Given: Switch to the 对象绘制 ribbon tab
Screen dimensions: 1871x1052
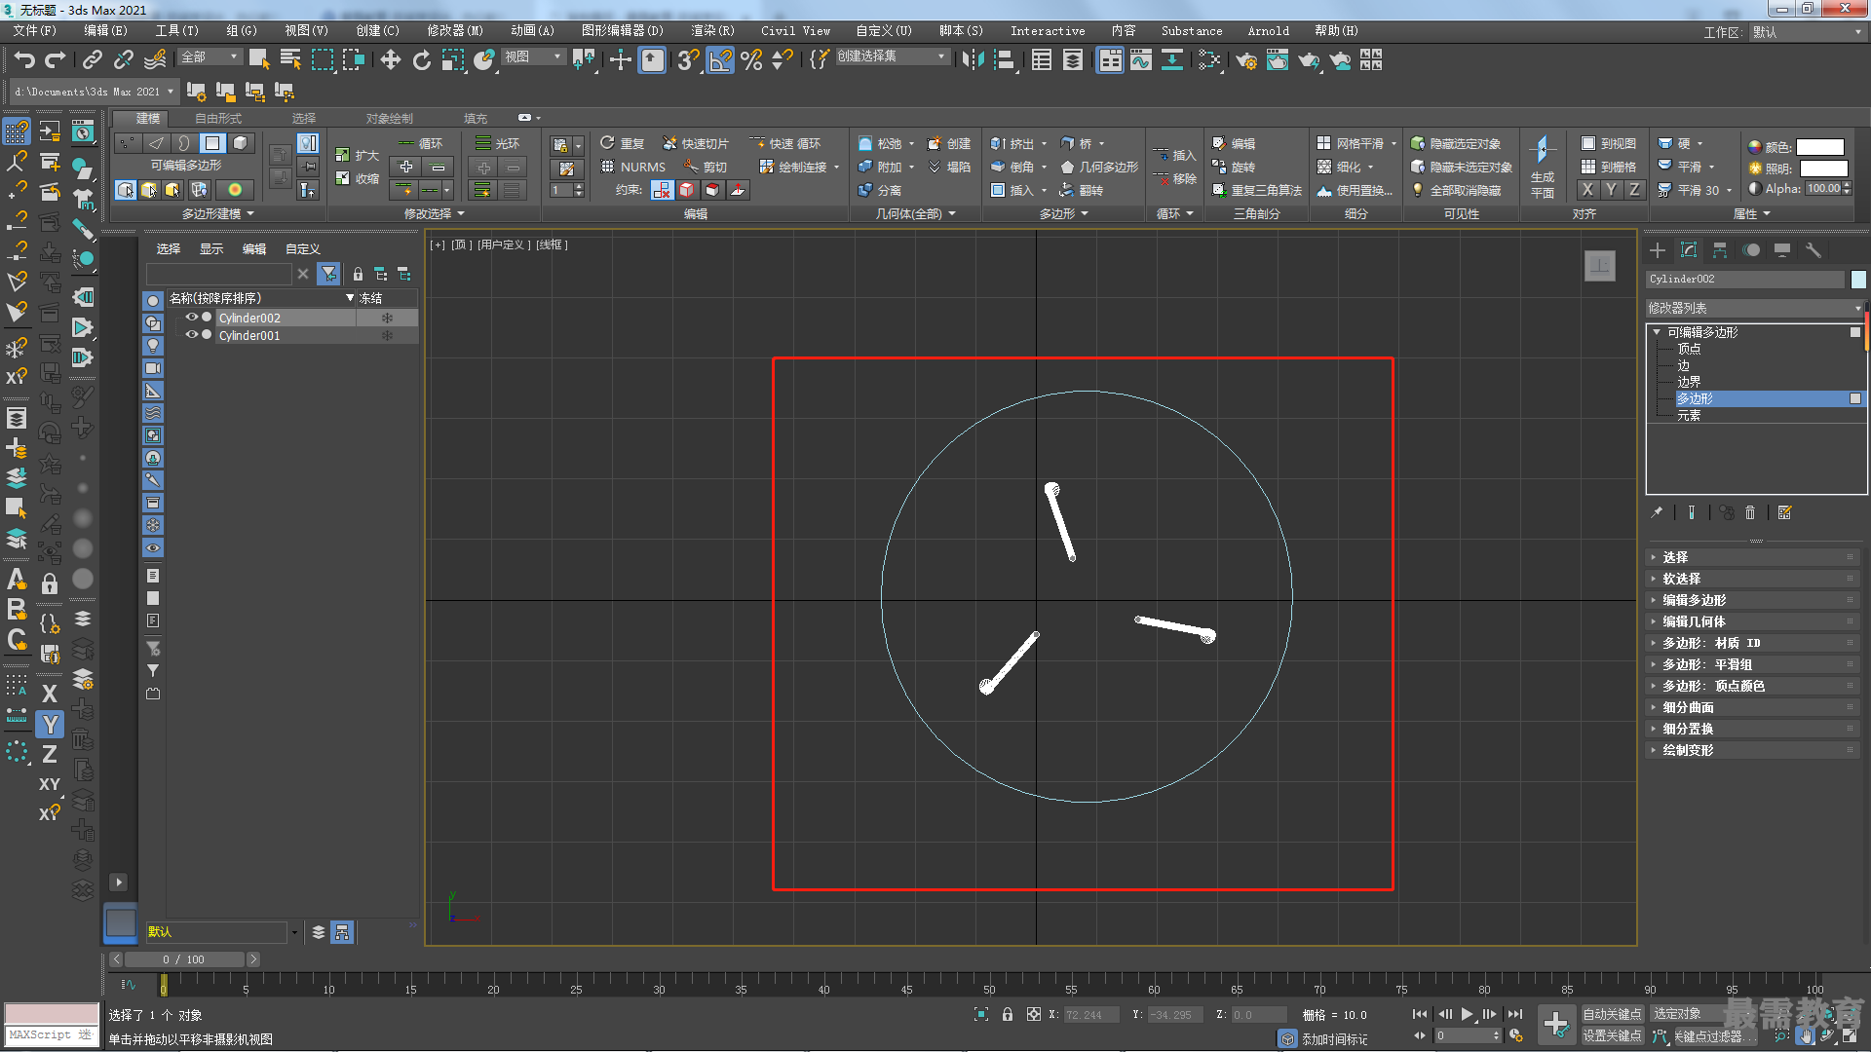Looking at the screenshot, I should coord(390,118).
